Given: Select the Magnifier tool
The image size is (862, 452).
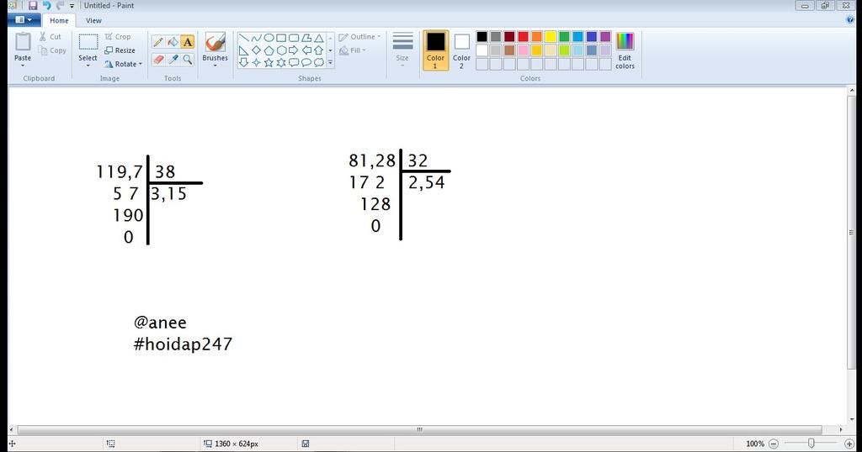Looking at the screenshot, I should 188,60.
